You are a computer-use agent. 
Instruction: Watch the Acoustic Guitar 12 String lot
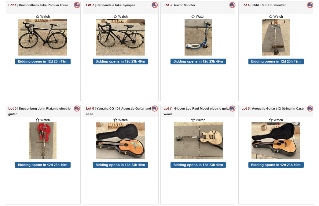pyautogui.click(x=276, y=120)
